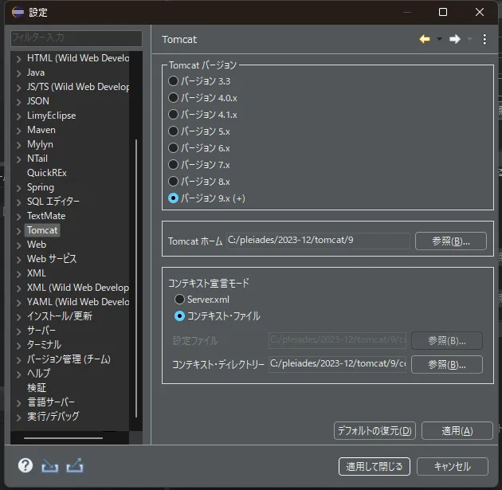The height and width of the screenshot is (490, 502).
Task: Click the Tomcat ホーム path field
Action: click(x=318, y=241)
